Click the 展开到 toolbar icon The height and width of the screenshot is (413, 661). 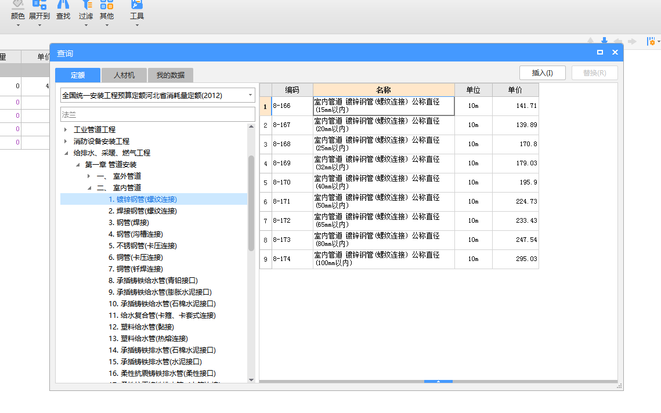[x=39, y=5]
